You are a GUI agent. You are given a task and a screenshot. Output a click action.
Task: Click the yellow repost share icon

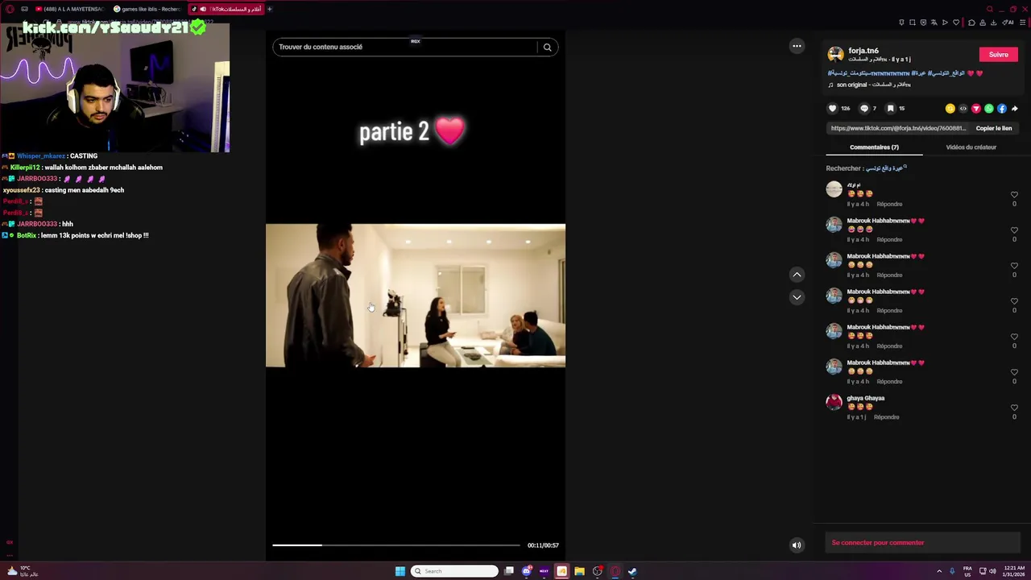click(x=950, y=109)
